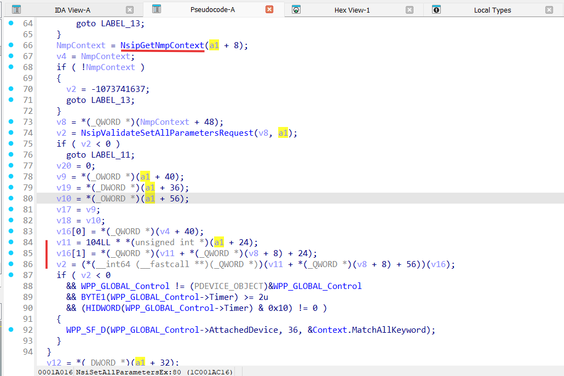Toggle breakpoint dot on line 66

tap(11, 45)
